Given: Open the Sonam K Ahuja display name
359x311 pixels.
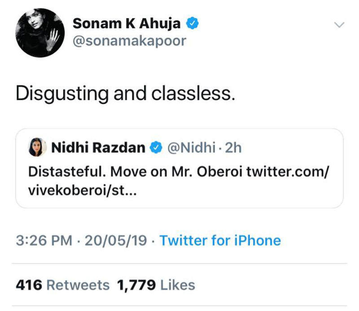Looking at the screenshot, I should coord(127,24).
